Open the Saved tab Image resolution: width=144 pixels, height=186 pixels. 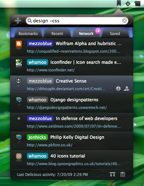pos(115,34)
